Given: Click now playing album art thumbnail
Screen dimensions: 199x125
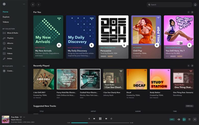Looking at the screenshot, I should pos(5,119).
